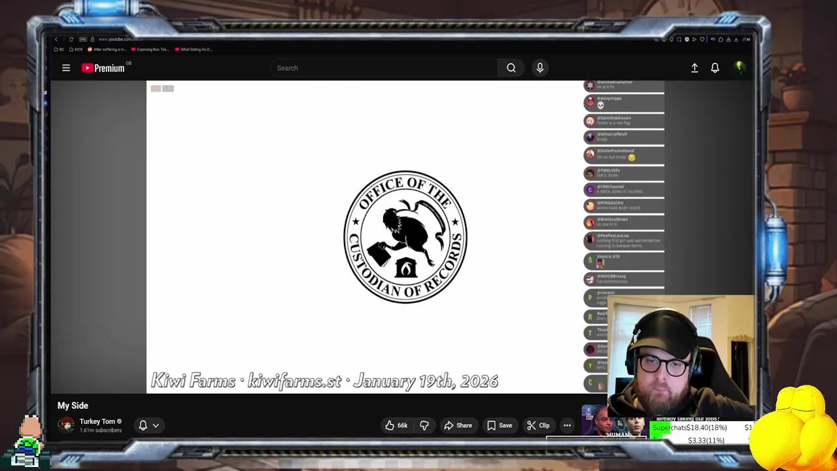The width and height of the screenshot is (837, 471).
Task: Open bookmark "Exposing Nux Tak..."
Action: 150,49
